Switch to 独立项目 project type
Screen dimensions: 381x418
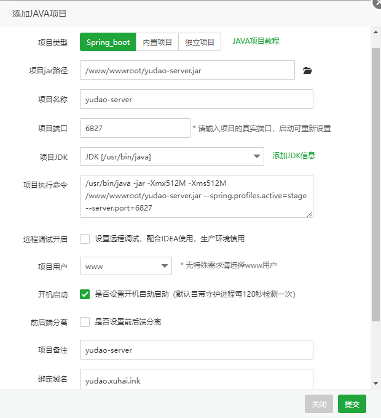(x=200, y=42)
